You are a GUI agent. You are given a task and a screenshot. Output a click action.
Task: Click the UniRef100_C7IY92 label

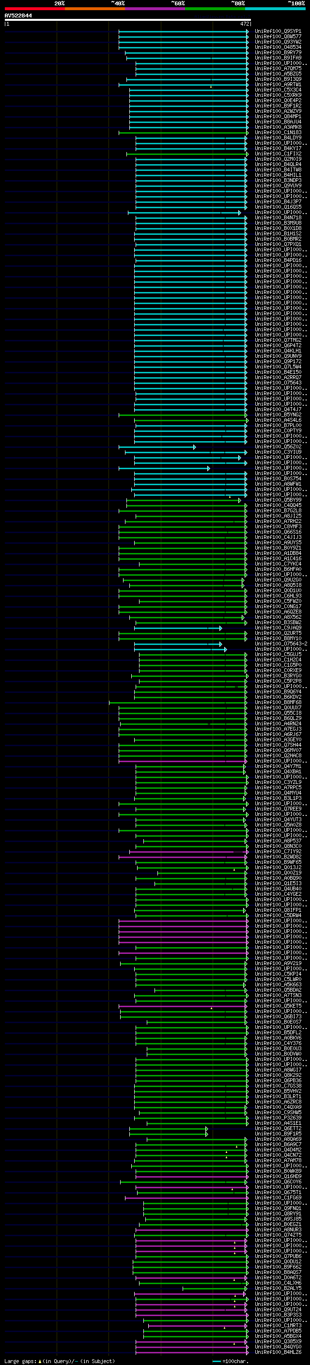(278, 852)
